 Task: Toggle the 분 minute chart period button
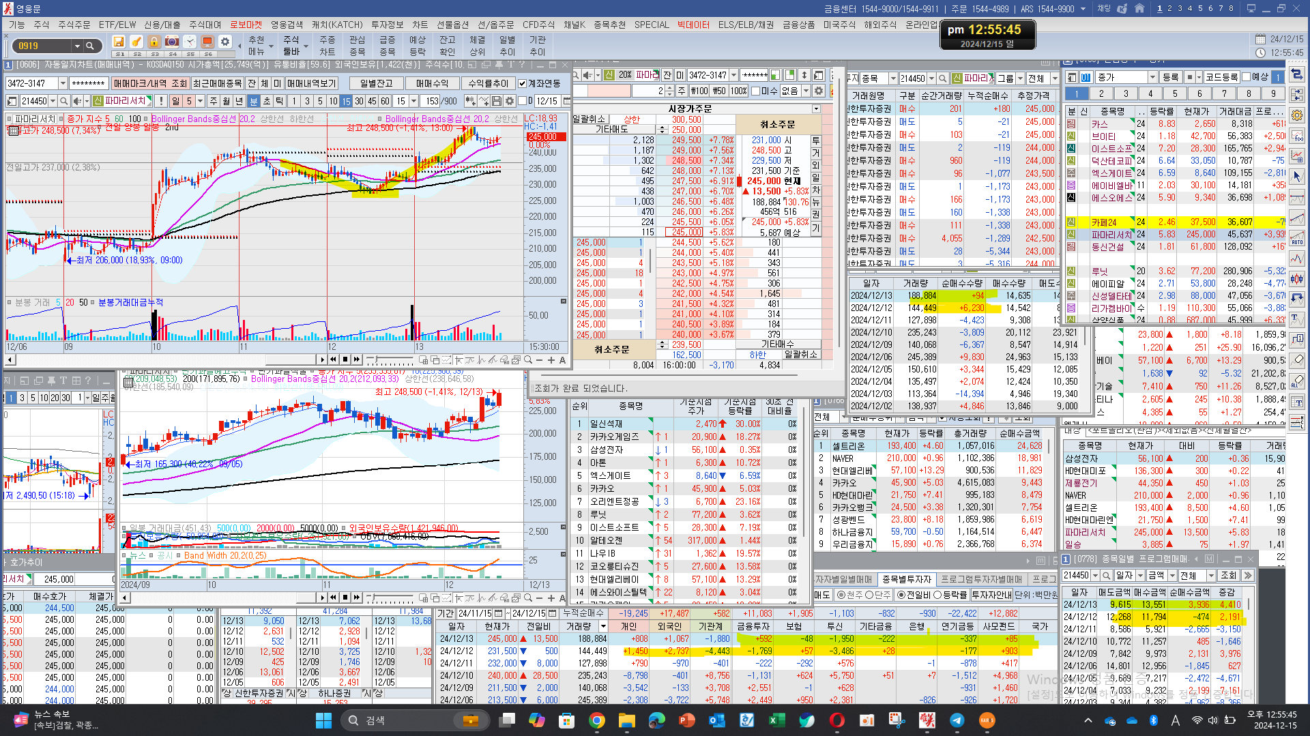pyautogui.click(x=253, y=101)
